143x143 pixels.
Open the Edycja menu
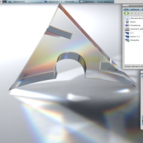[135, 9]
